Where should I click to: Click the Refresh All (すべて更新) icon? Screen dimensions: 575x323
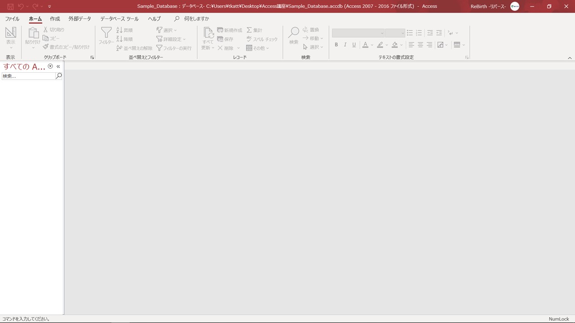click(x=208, y=33)
